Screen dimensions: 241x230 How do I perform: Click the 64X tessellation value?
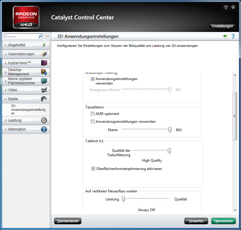point(179,130)
